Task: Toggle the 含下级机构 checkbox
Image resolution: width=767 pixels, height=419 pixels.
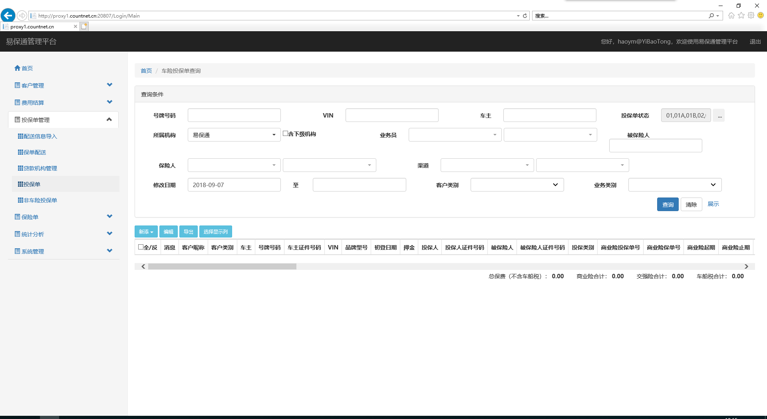Action: 285,134
